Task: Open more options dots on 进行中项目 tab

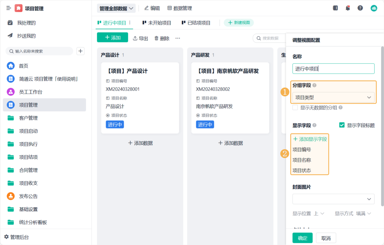Action: [x=130, y=23]
